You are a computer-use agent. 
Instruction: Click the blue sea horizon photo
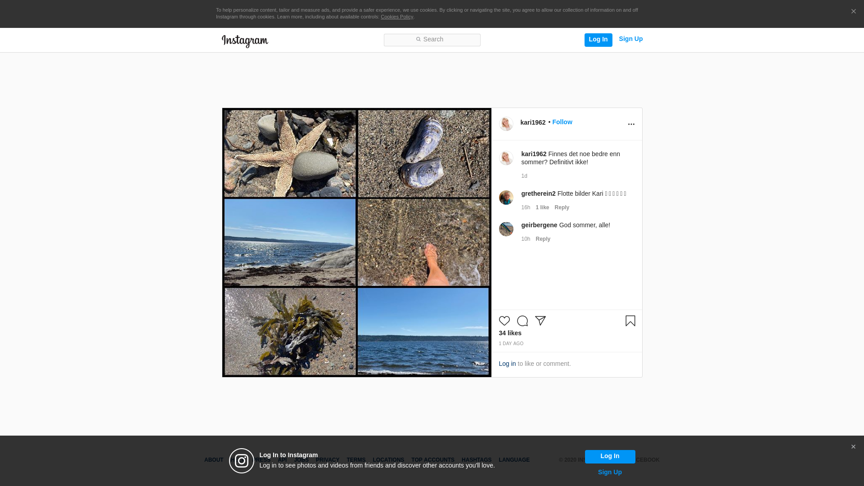tap(423, 332)
